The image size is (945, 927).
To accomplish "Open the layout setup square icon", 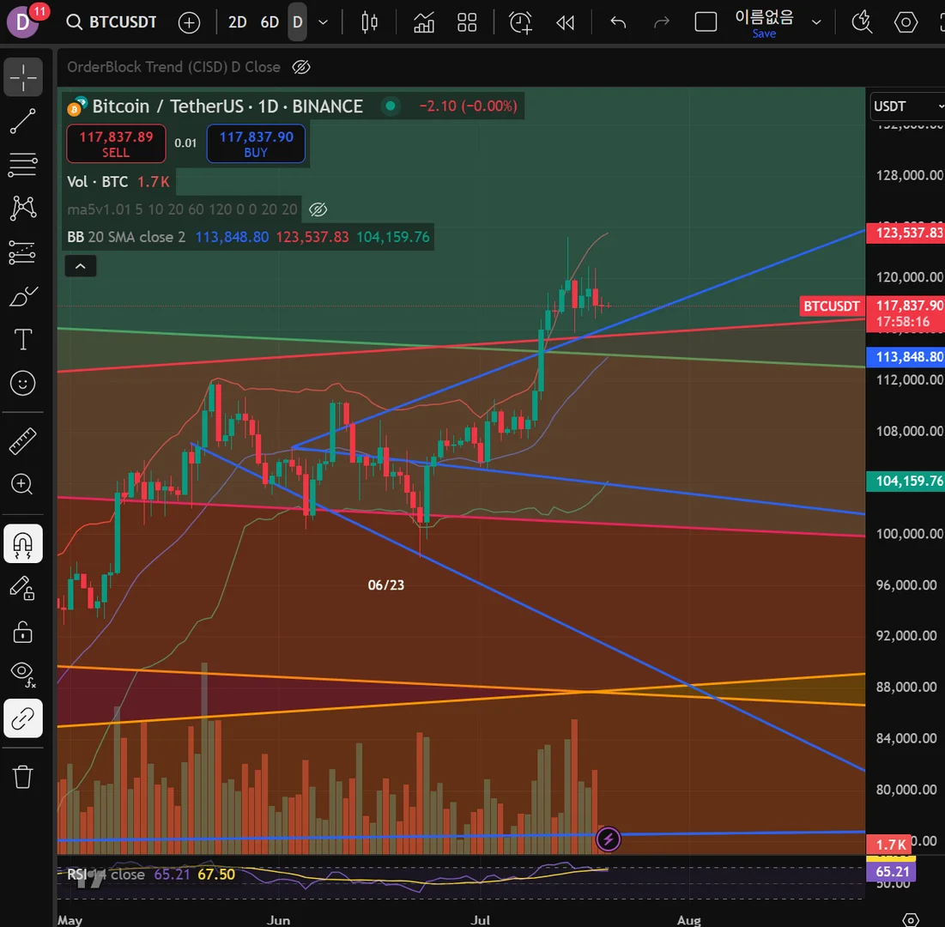I will (706, 23).
